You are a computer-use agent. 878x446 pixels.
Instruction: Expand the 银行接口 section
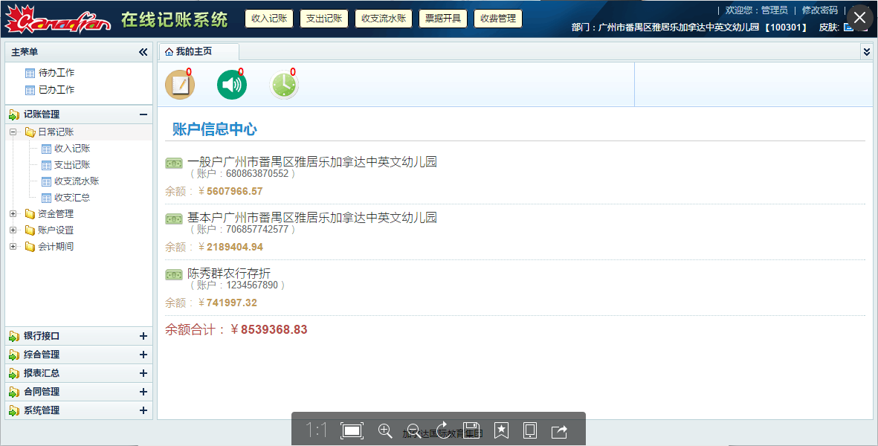(x=143, y=336)
